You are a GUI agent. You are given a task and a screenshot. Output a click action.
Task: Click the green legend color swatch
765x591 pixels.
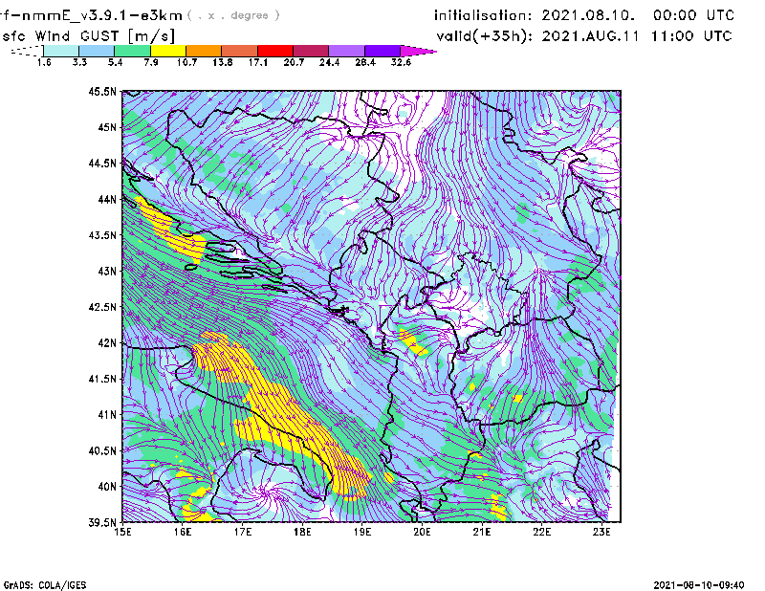coord(132,51)
